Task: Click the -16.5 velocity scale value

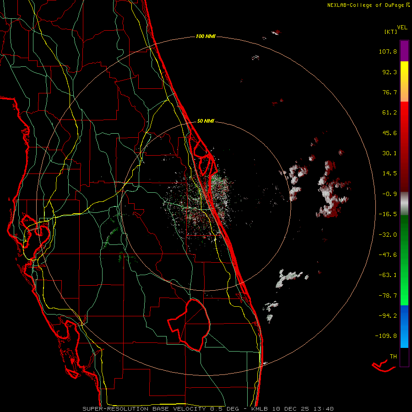Action: [388, 214]
